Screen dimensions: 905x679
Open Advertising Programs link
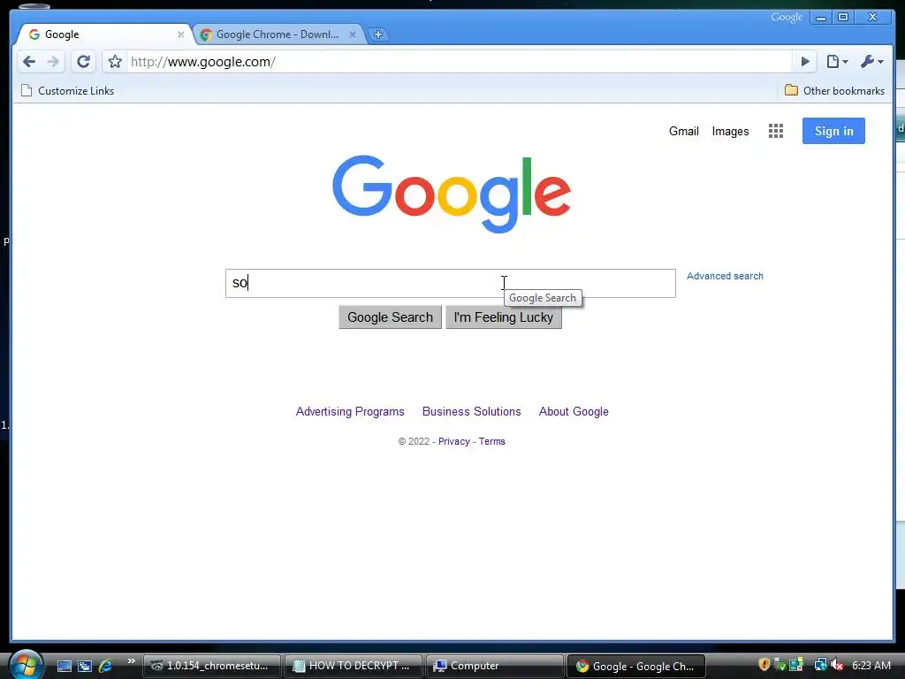[350, 412]
